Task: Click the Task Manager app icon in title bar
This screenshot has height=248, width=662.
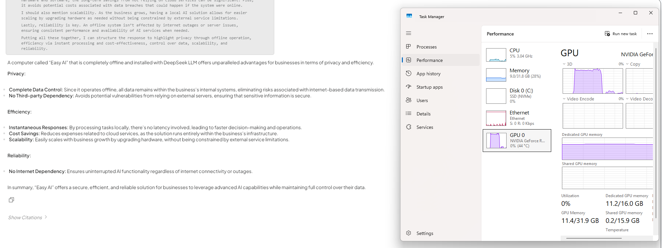Action: click(409, 16)
